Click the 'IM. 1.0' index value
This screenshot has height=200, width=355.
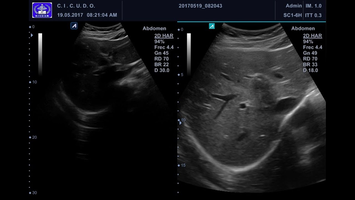pos(314,6)
